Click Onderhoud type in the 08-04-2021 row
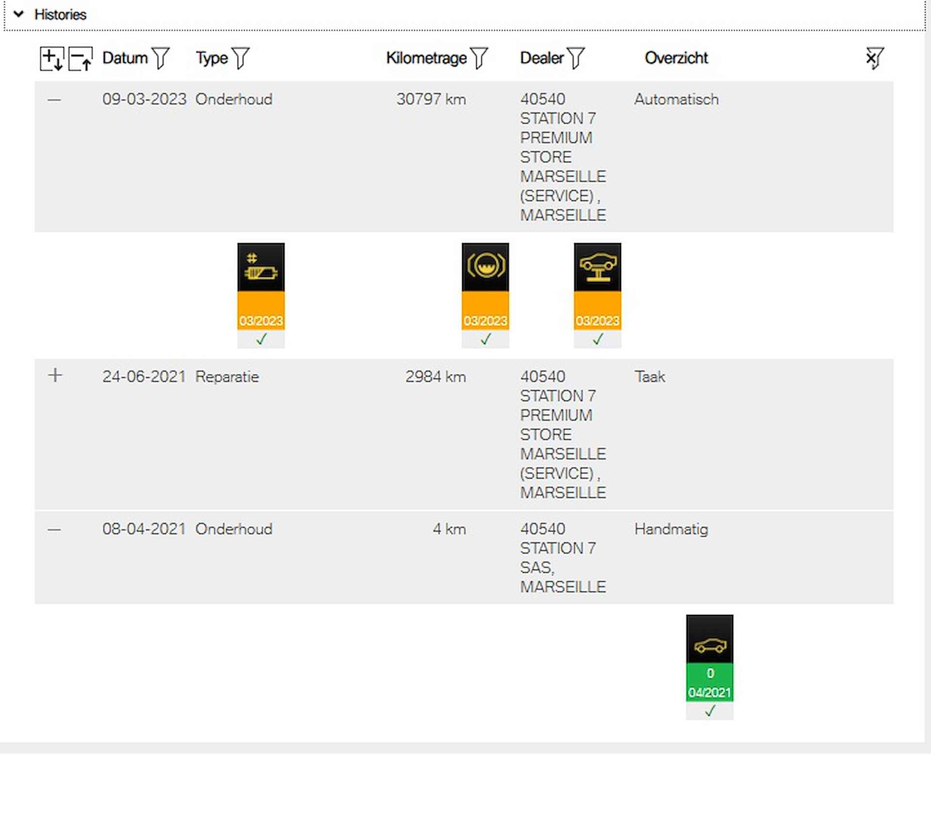 [234, 529]
